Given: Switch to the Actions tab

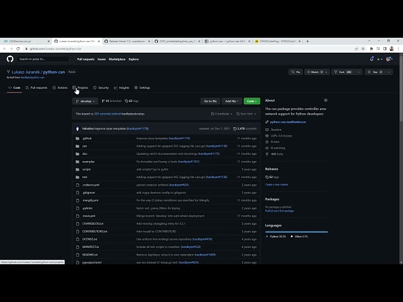Looking at the screenshot, I should 60,88.
